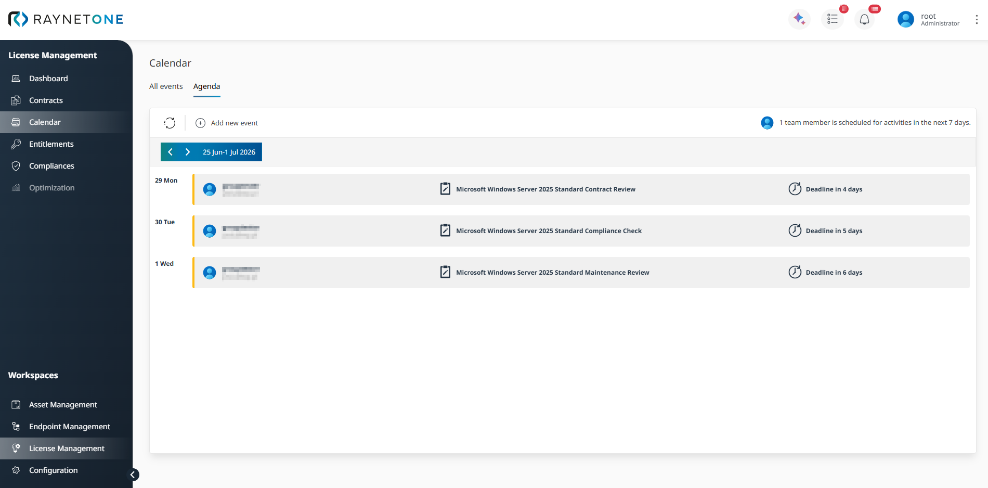Switch to the All events tab
Viewport: 988px width, 488px height.
click(x=166, y=86)
